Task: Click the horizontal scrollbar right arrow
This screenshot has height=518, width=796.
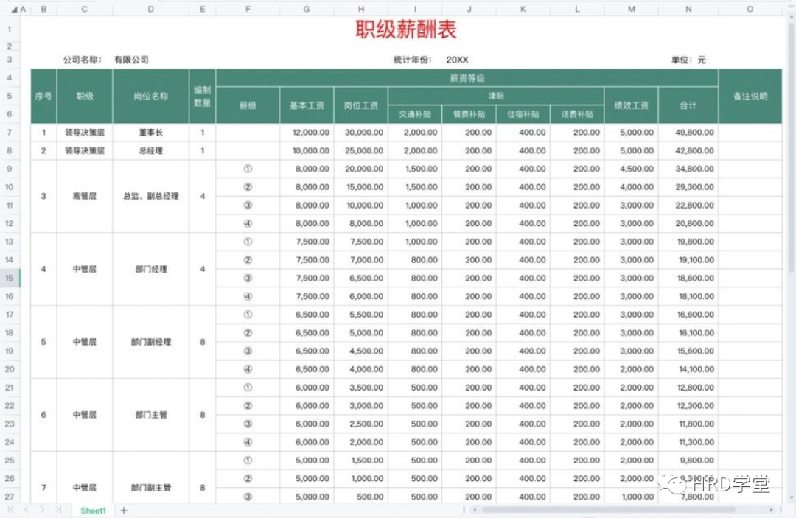Action: point(771,510)
